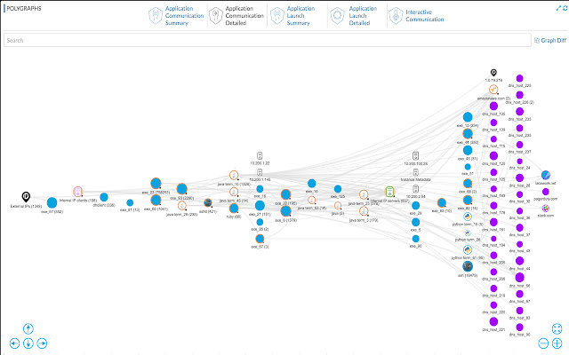Refresh the polygraph using the reload icon
The width and height of the screenshot is (569, 355).
[x=565, y=8]
